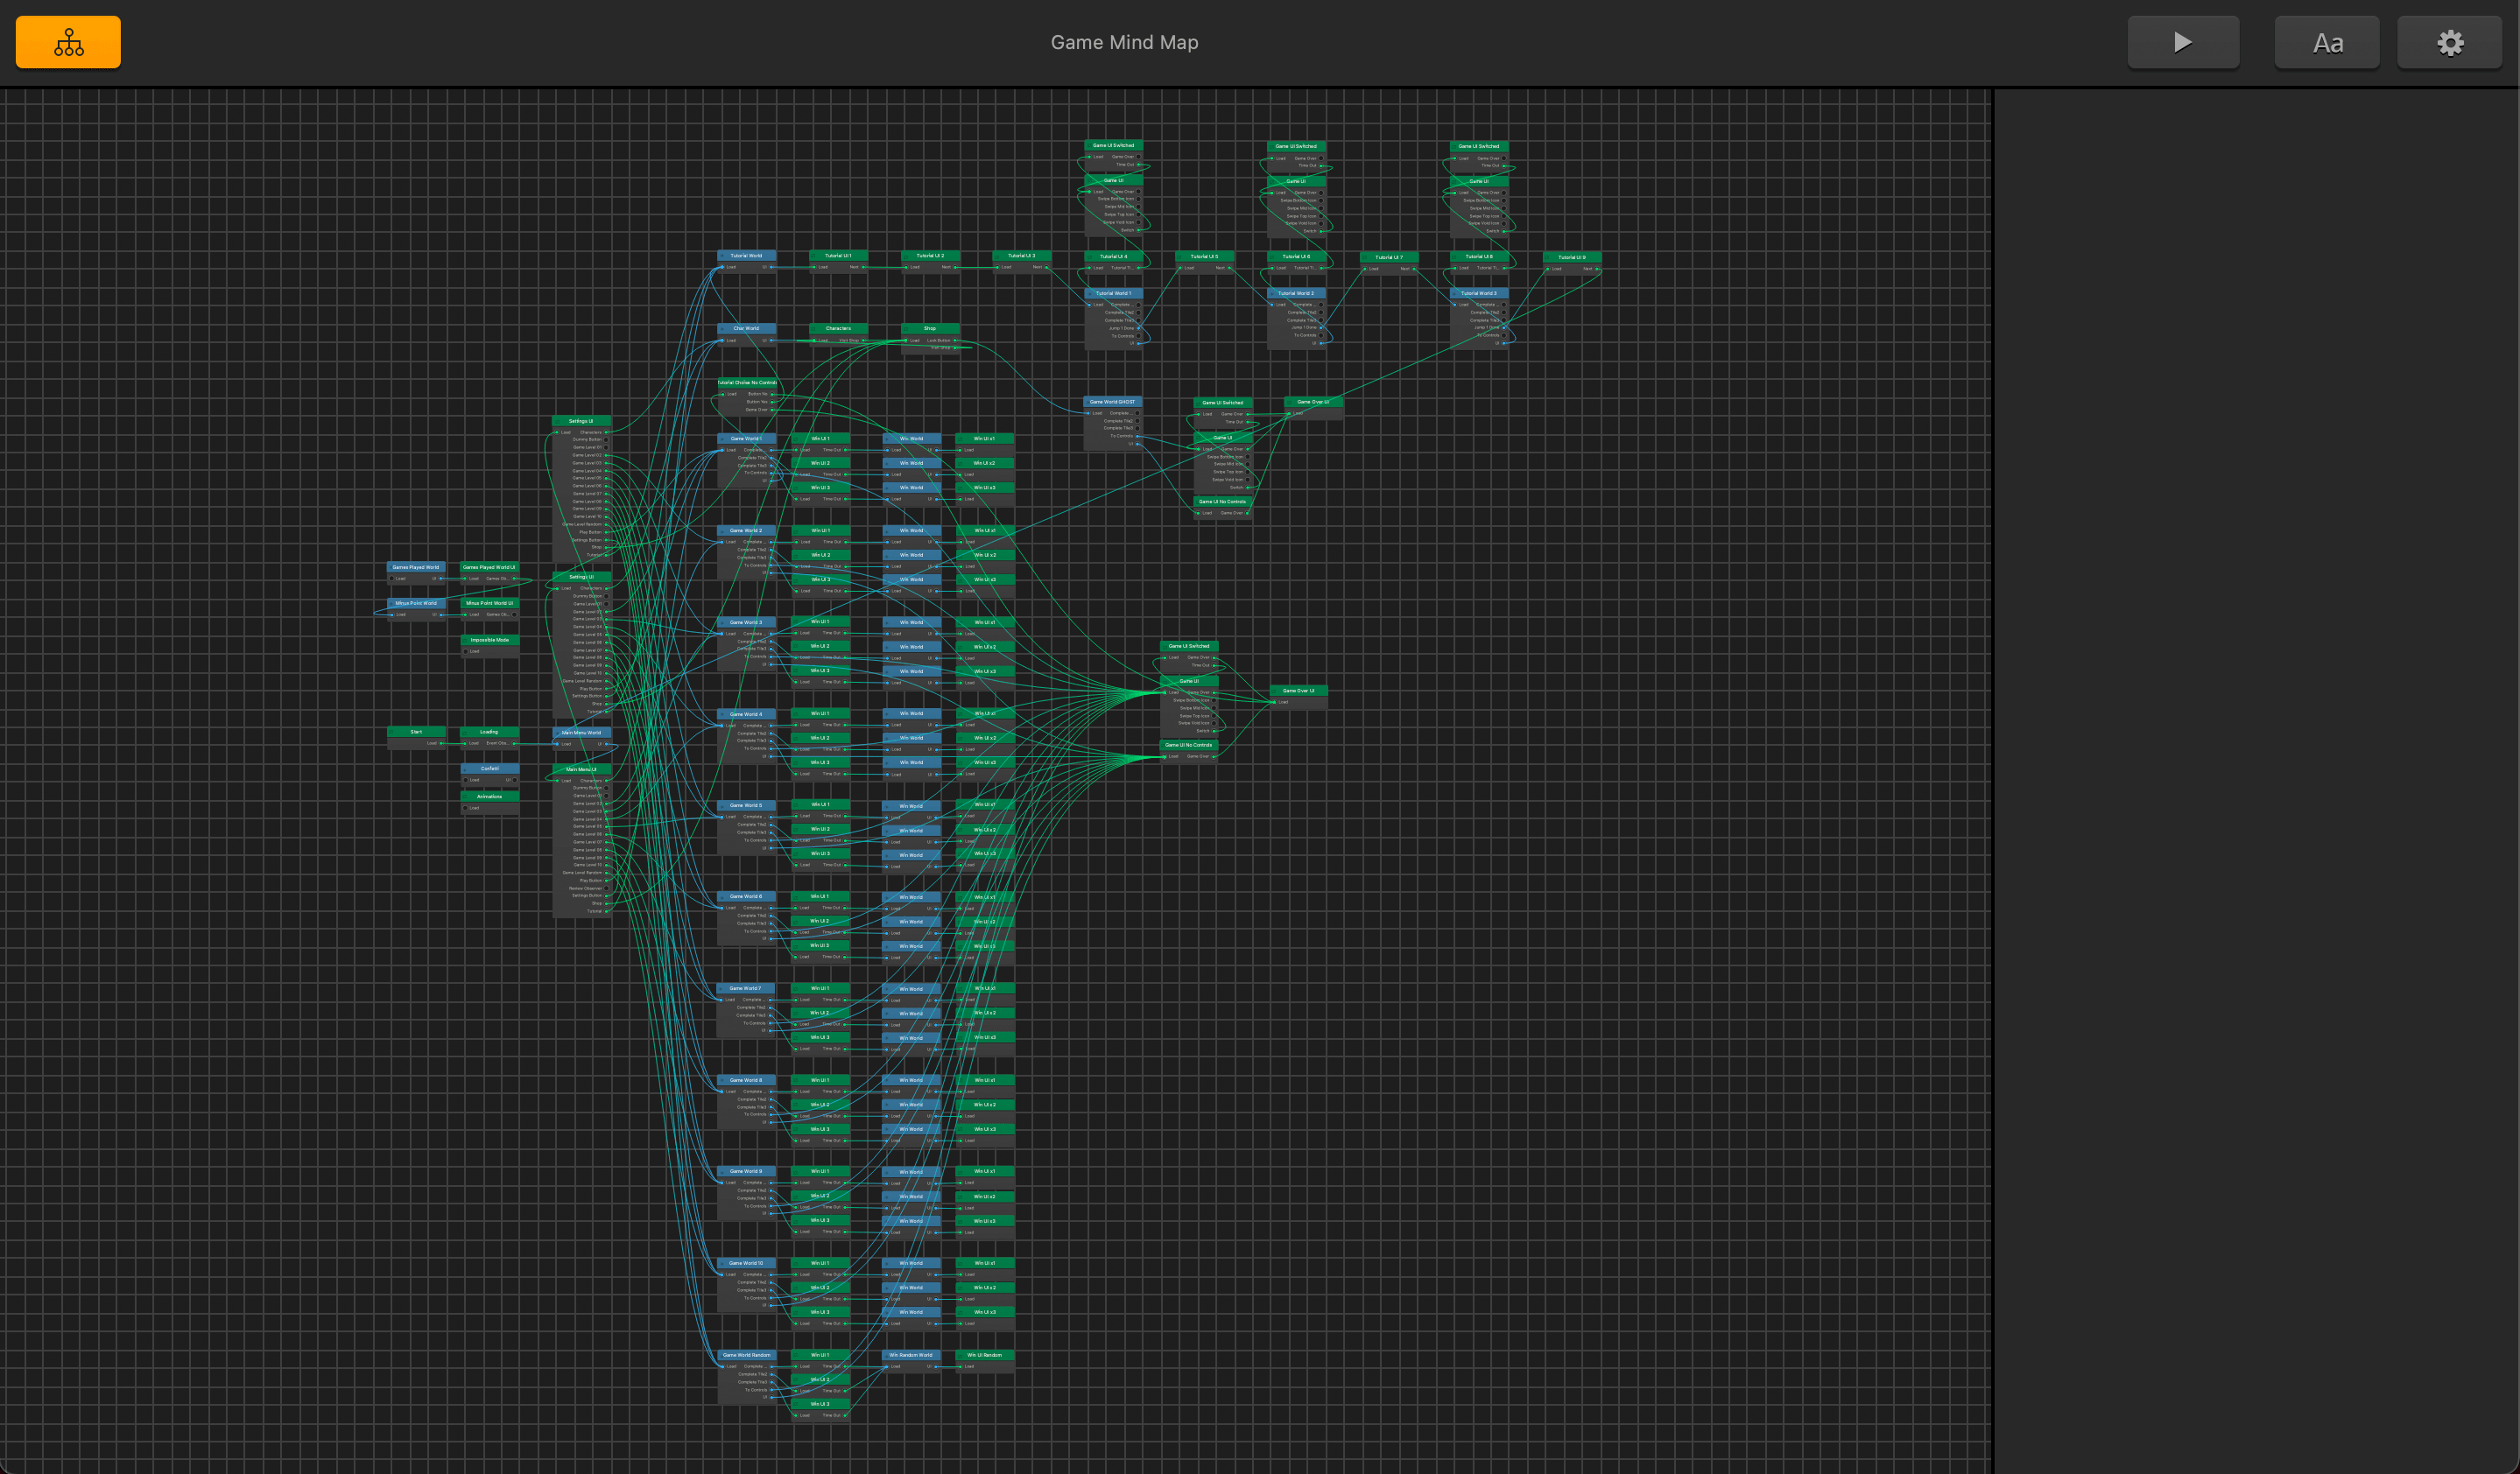The width and height of the screenshot is (2520, 1474).
Task: Select the Game World Random node title
Action: (x=747, y=1355)
